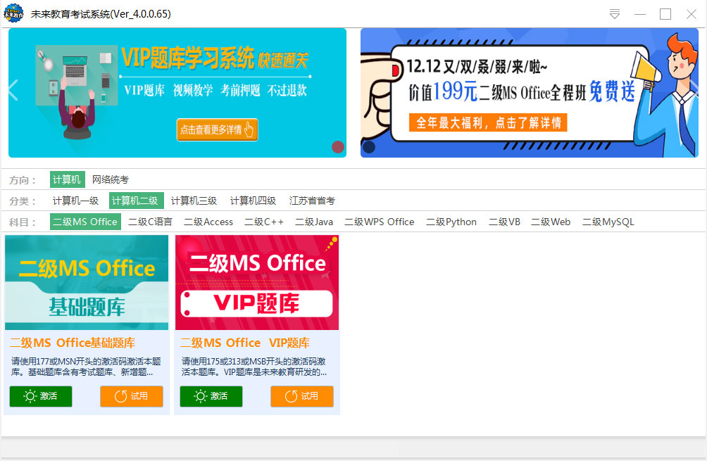The height and width of the screenshot is (463, 707).
Task: Open the VIP题库学习系统 banner
Action: 177,93
